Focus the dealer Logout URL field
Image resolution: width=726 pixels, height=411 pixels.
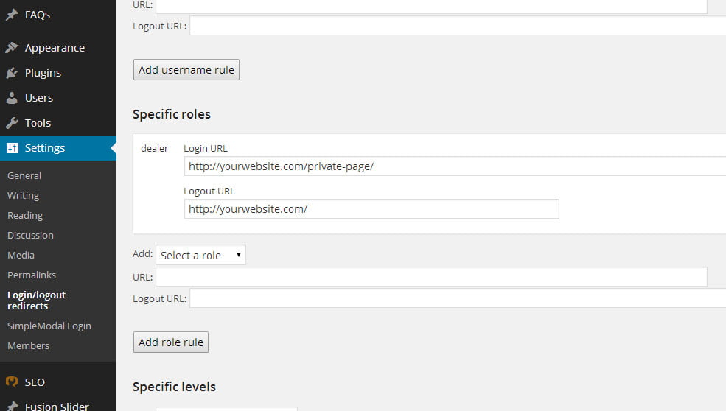(371, 209)
